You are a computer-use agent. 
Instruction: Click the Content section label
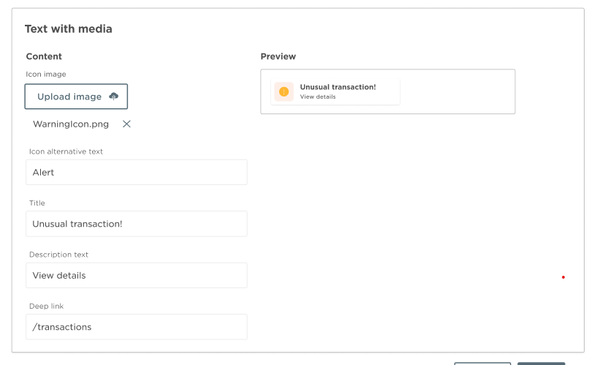click(44, 56)
